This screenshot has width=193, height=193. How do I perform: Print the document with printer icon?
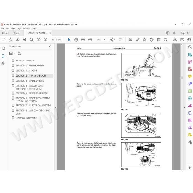click(25, 40)
